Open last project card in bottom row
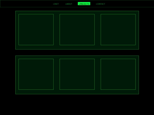The height and width of the screenshot is (115, 154). (x=118, y=74)
